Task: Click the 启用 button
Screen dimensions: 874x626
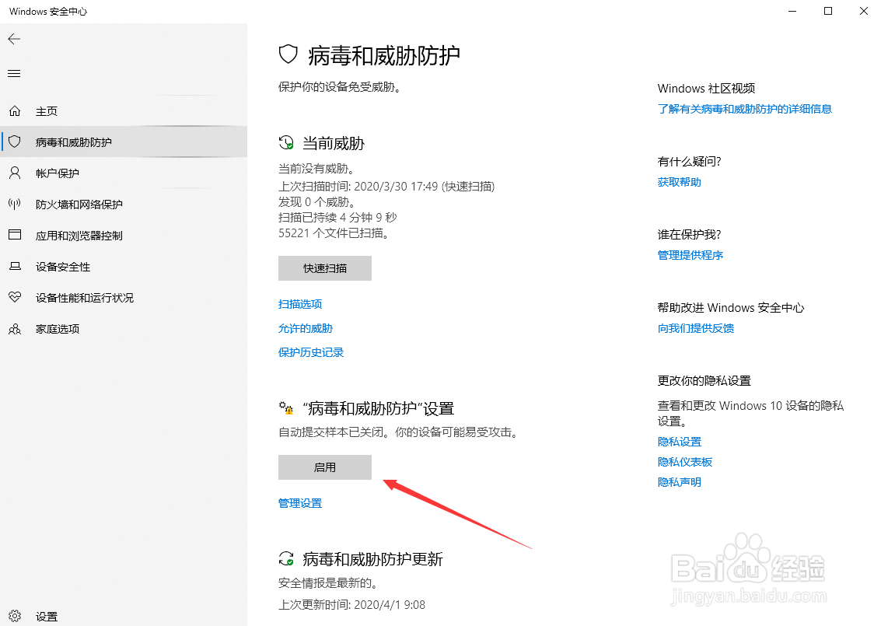Action: (x=325, y=467)
